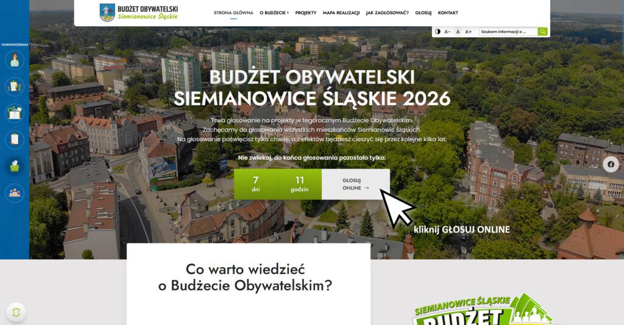Expand the O BUDŻECIE menu
The height and width of the screenshot is (325, 624).
(274, 13)
